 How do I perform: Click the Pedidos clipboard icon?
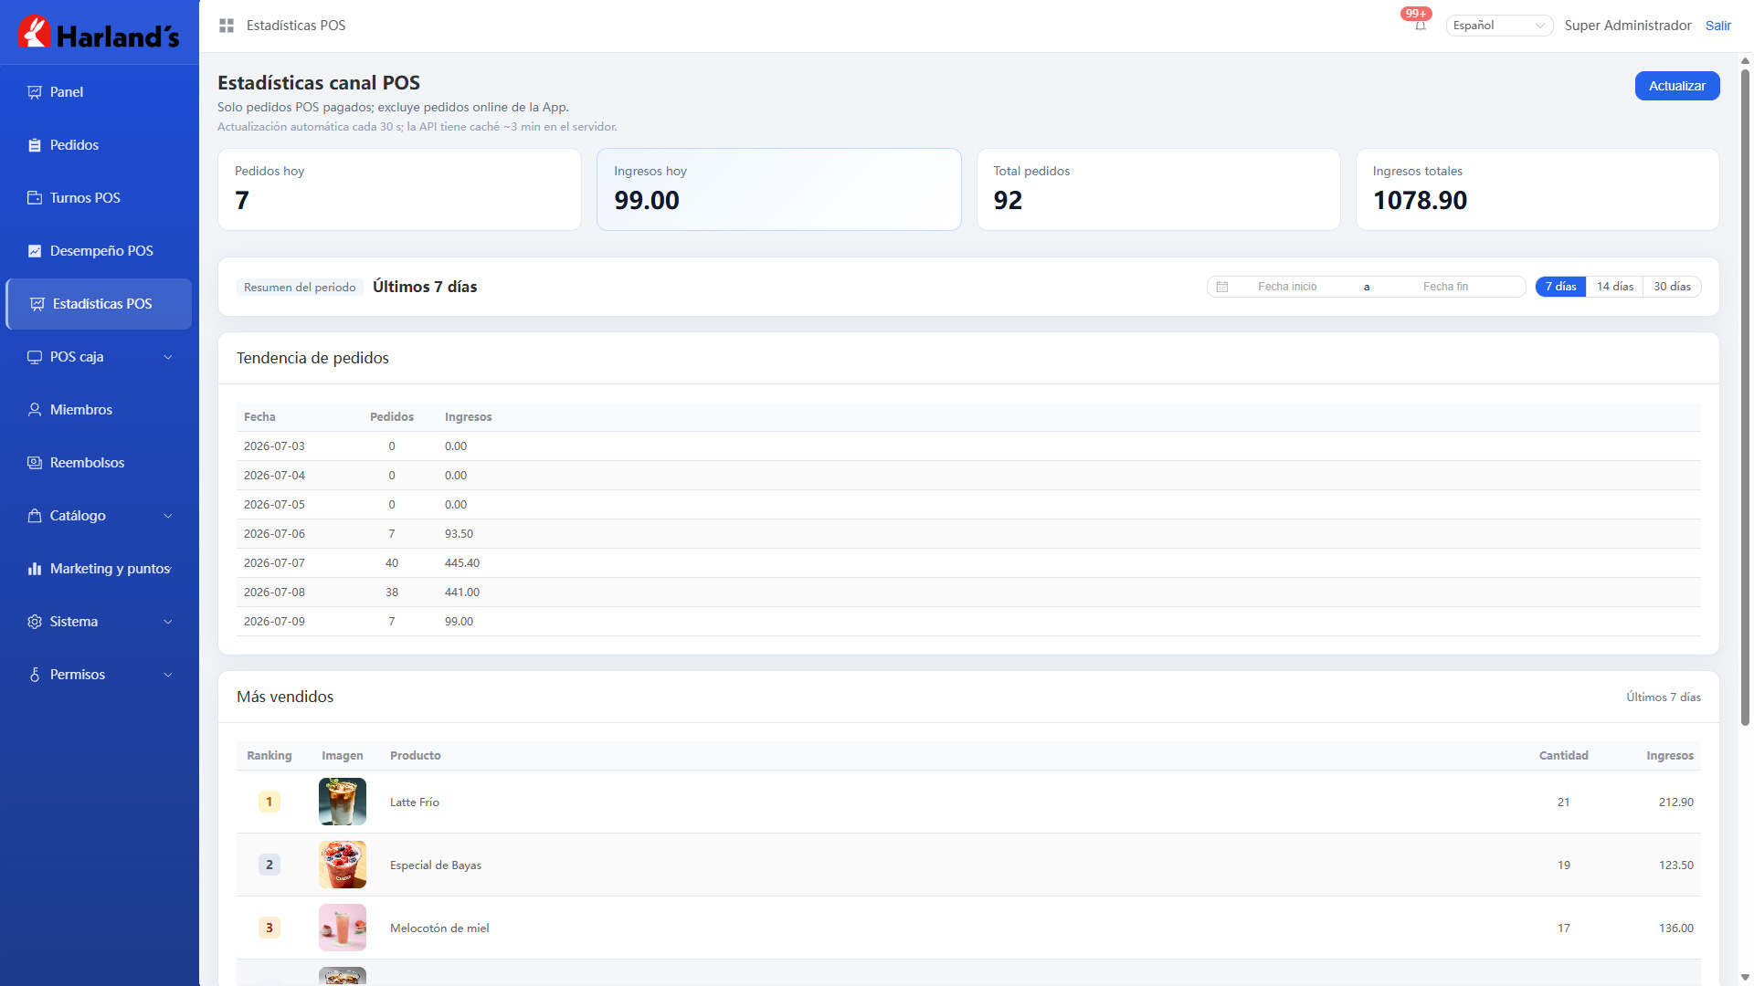(35, 145)
